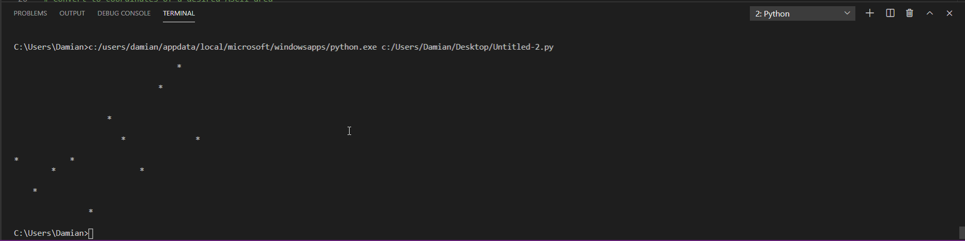Select the TERMINAL tab

tap(179, 13)
